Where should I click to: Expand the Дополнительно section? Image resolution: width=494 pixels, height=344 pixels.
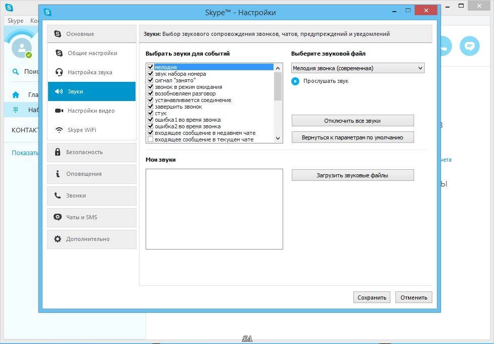coord(92,239)
